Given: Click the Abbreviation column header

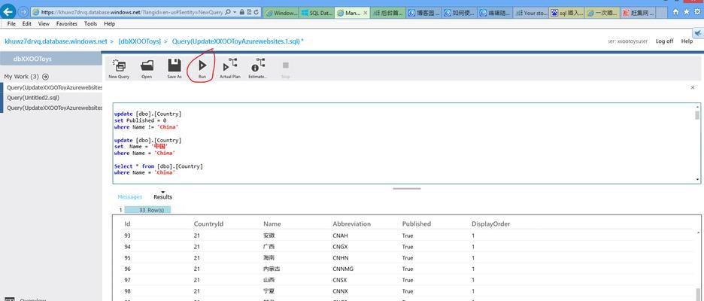Looking at the screenshot, I should coord(351,223).
